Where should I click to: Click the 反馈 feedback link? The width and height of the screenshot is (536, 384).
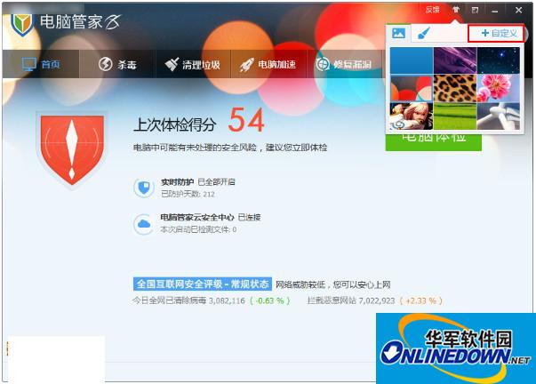(x=432, y=10)
